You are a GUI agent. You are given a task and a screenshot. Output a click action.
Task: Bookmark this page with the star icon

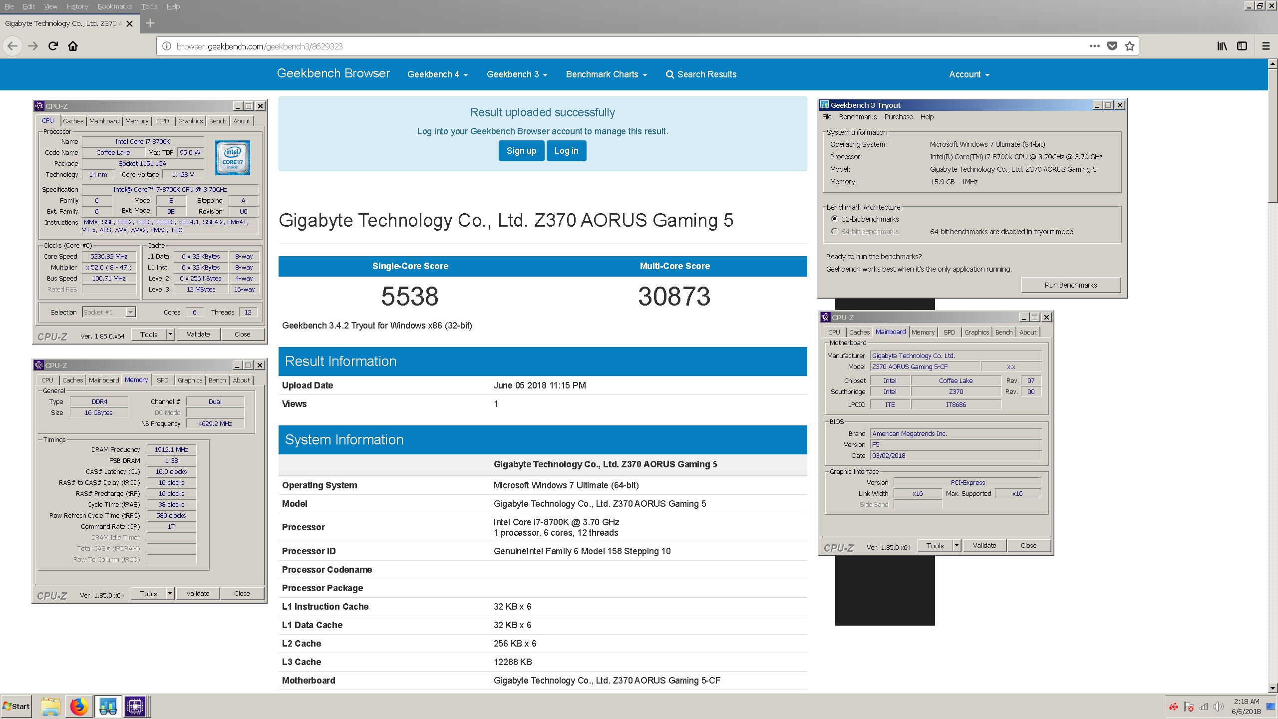(1130, 46)
